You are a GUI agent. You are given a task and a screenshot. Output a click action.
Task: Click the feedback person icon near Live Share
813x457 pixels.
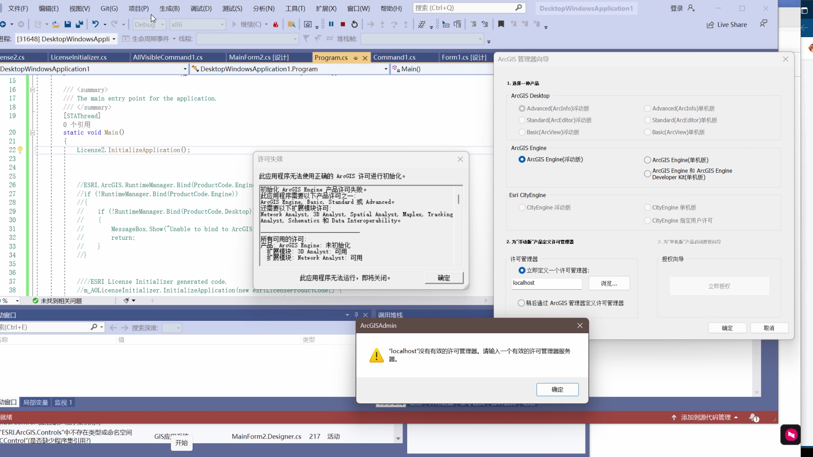(763, 23)
